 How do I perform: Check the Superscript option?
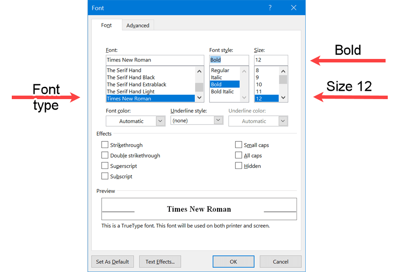105,166
